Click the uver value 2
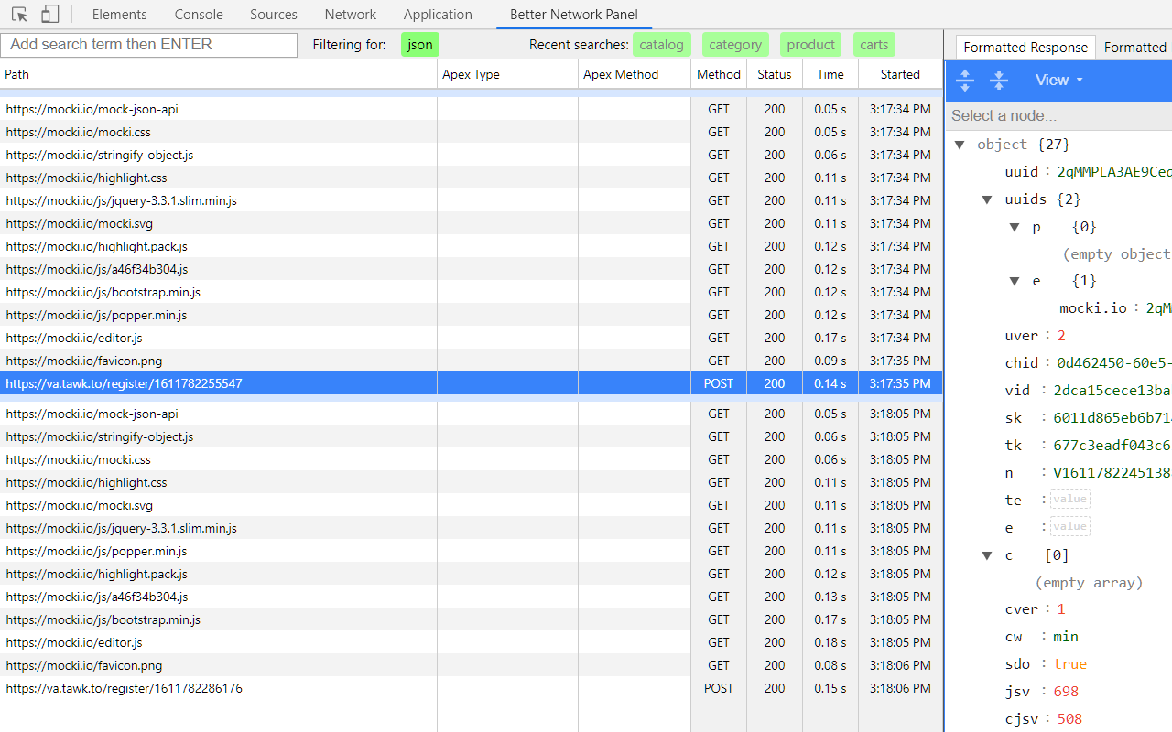 [x=1061, y=336]
